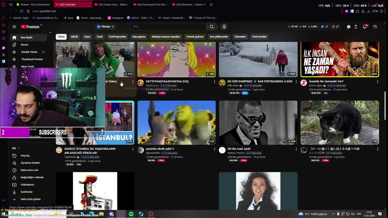Open Evrim Ağacı channel avatar
This screenshot has width=388, height=218.
pyautogui.click(x=303, y=83)
